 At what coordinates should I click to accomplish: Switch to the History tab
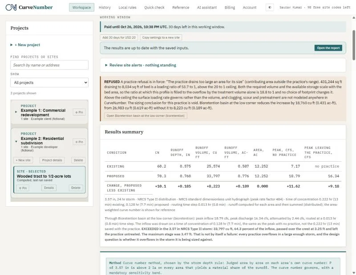pyautogui.click(x=105, y=8)
